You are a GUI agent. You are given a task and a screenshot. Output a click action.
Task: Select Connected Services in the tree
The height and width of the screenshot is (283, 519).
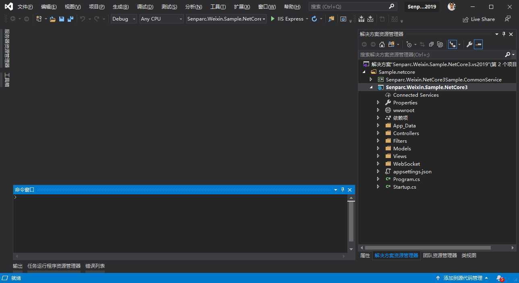(x=416, y=95)
